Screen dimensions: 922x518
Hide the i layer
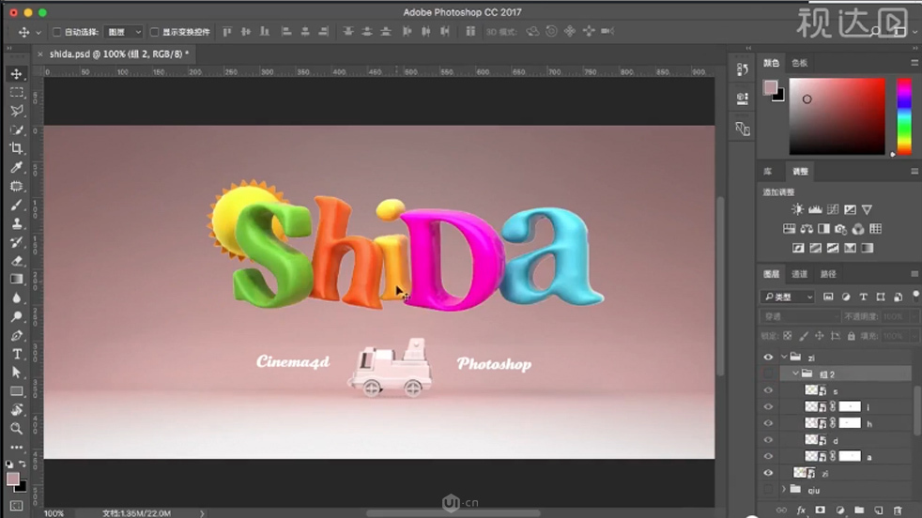[x=768, y=407]
